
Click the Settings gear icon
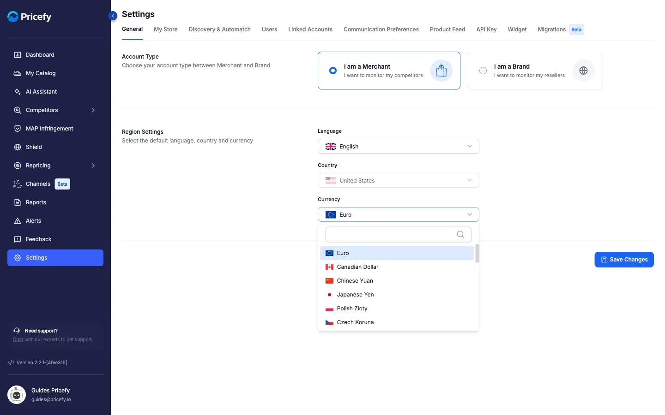[18, 258]
